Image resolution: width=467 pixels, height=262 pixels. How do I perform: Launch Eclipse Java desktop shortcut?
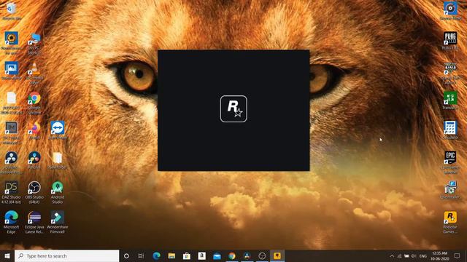click(34, 221)
